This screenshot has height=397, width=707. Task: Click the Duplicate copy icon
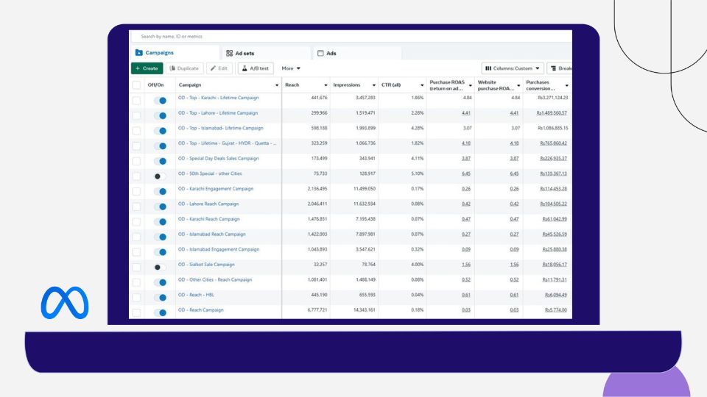(x=172, y=68)
